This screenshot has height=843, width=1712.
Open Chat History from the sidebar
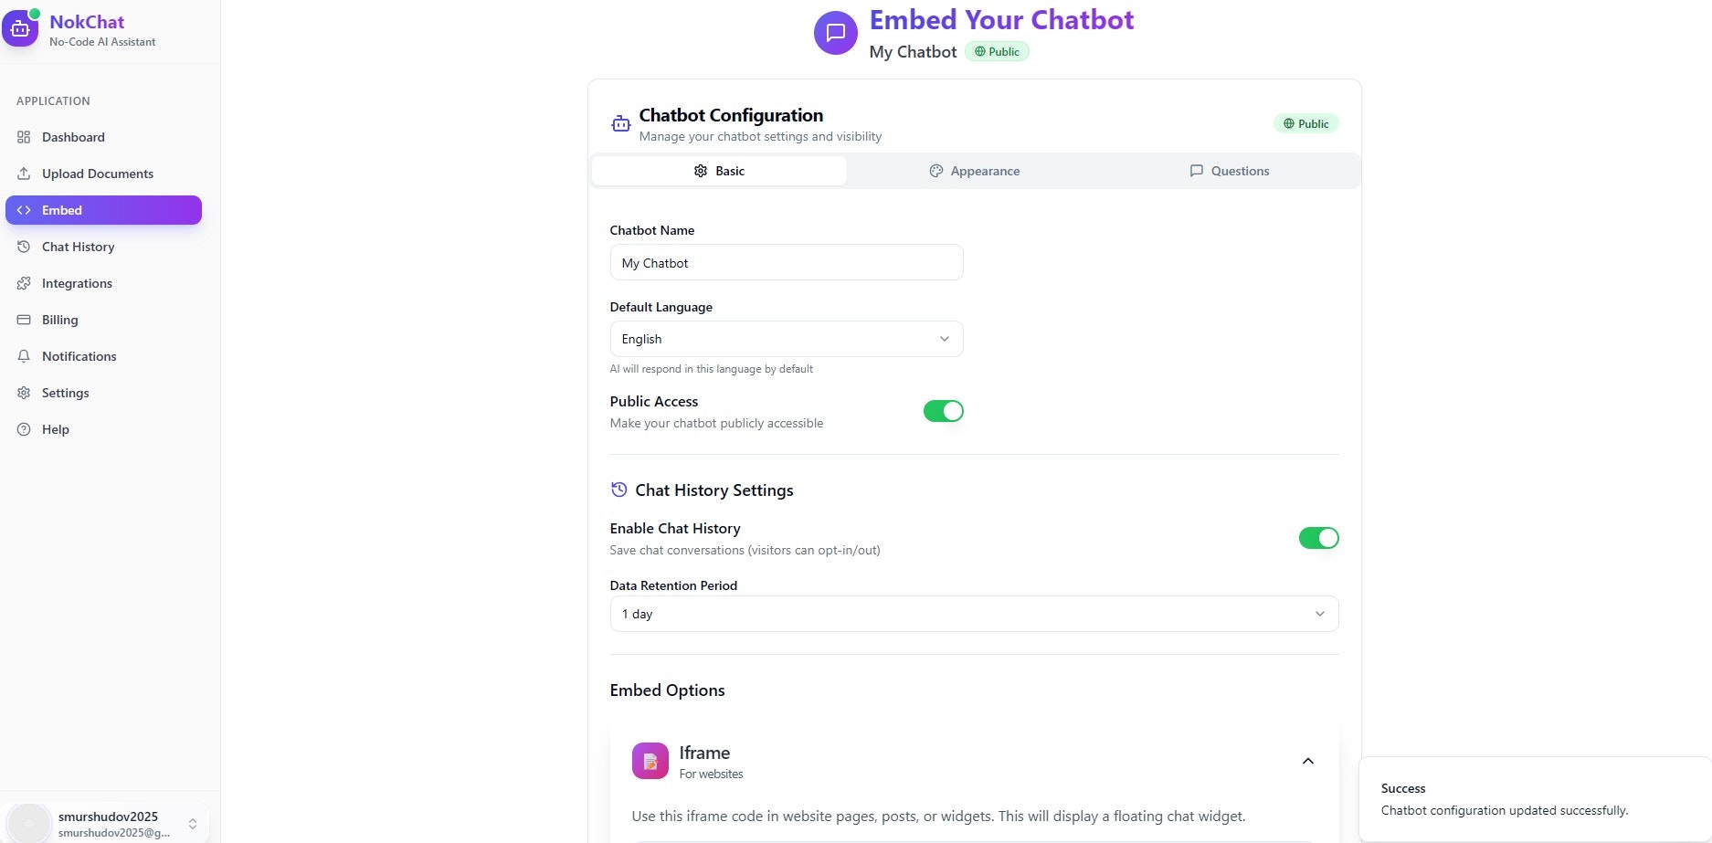click(x=78, y=247)
